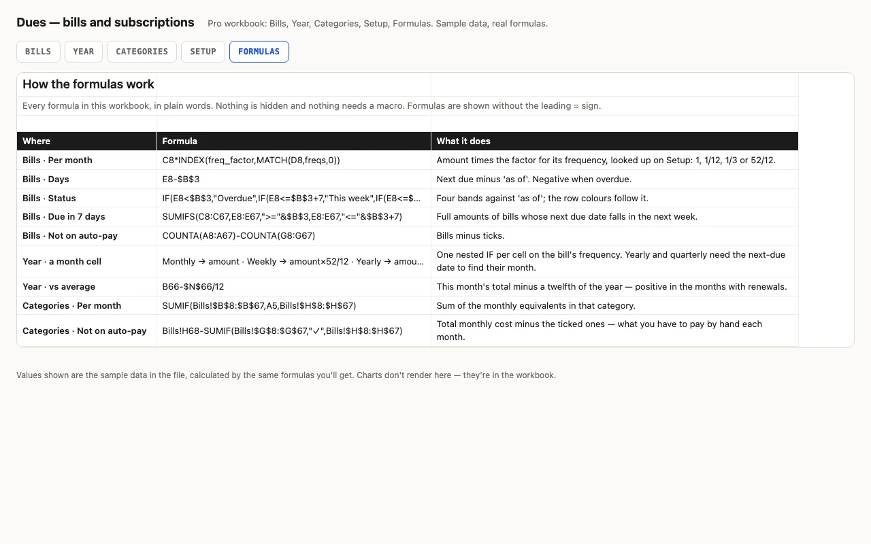Image resolution: width=871 pixels, height=544 pixels.
Task: Select the "Bills · Not on auto-pay" cell
Action: tap(87, 236)
